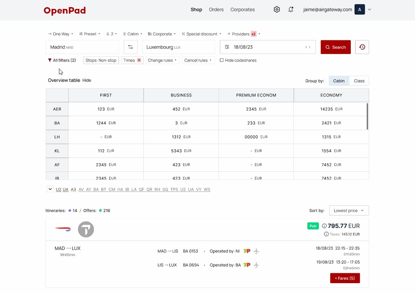Swap origin and destination airports
The width and height of the screenshot is (415, 294).
pos(131,47)
